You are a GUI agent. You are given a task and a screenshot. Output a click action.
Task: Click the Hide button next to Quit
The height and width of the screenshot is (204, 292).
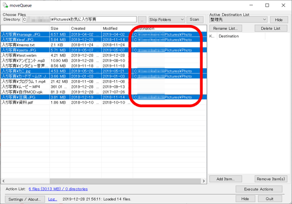point(245,199)
